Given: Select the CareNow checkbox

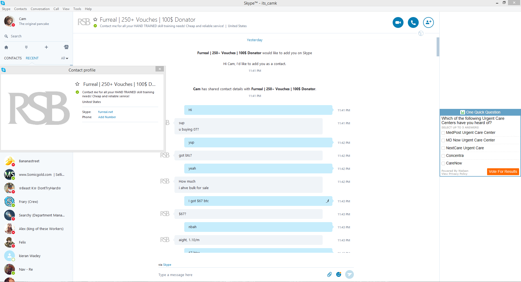Looking at the screenshot, I should tap(443, 163).
